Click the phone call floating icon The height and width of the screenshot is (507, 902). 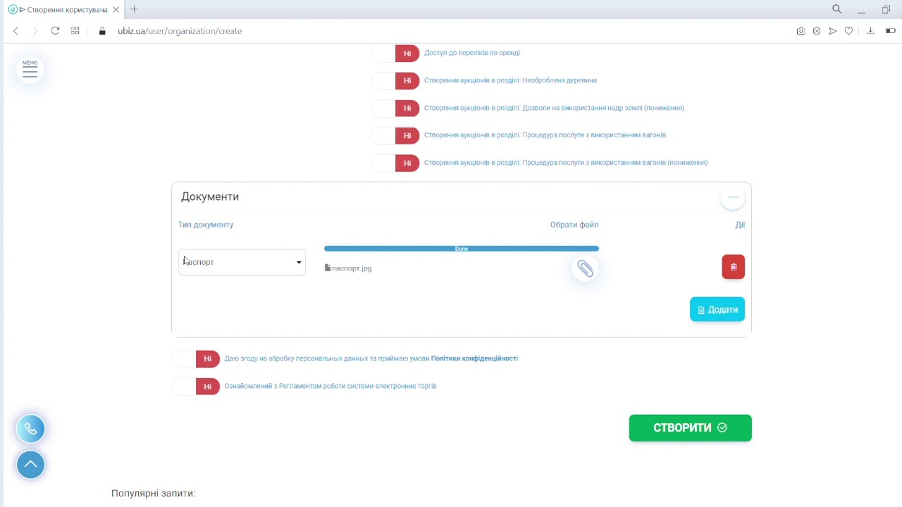(x=30, y=429)
